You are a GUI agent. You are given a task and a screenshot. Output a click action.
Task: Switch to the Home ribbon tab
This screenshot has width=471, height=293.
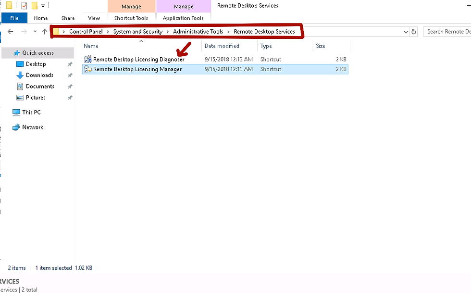(41, 18)
